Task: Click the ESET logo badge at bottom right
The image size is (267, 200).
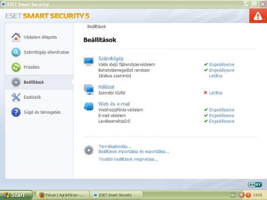Action: [255, 185]
